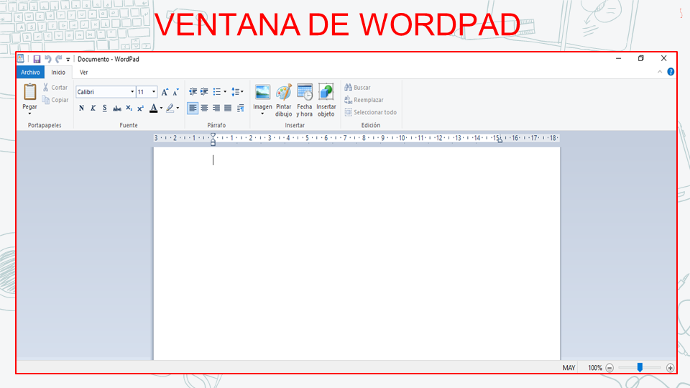Image resolution: width=690 pixels, height=388 pixels.
Task: Open the list style dropdown arrow
Action: click(x=225, y=92)
